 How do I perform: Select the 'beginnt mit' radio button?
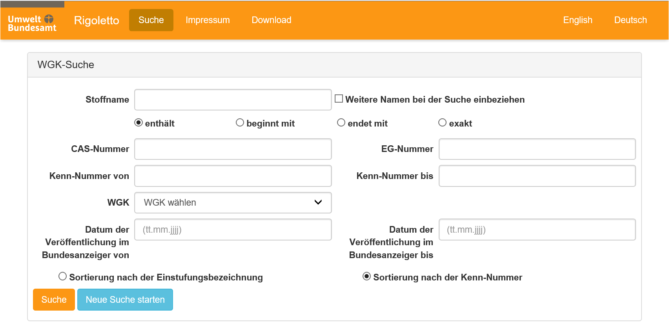240,123
